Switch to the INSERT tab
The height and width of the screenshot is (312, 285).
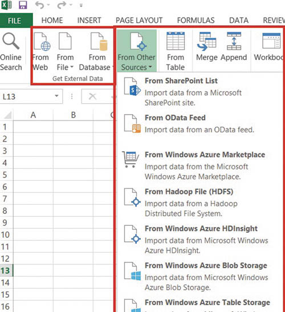pos(89,21)
